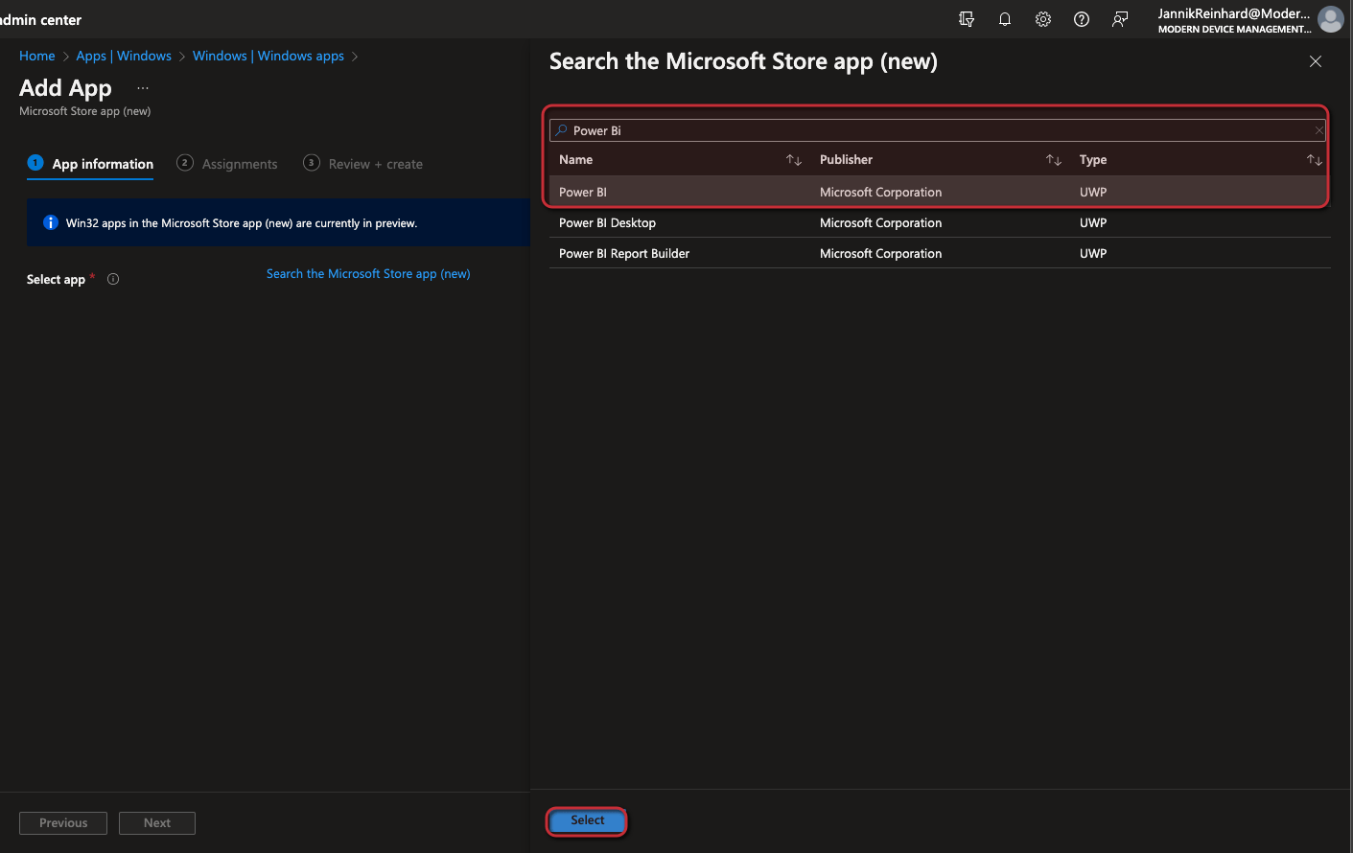The width and height of the screenshot is (1353, 853).
Task: Click Search the Microsoft Store app (new) link
Action: [x=368, y=274]
